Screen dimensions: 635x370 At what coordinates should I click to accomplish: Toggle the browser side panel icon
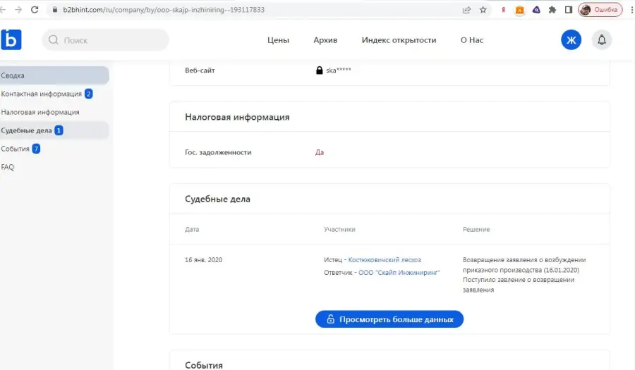569,10
